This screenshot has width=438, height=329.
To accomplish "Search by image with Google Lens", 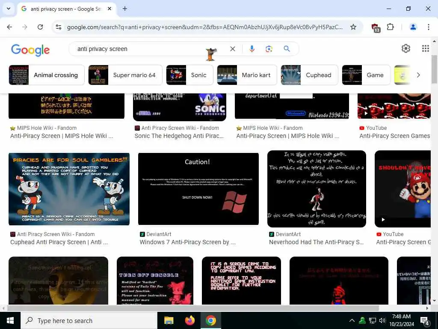I will click(269, 49).
